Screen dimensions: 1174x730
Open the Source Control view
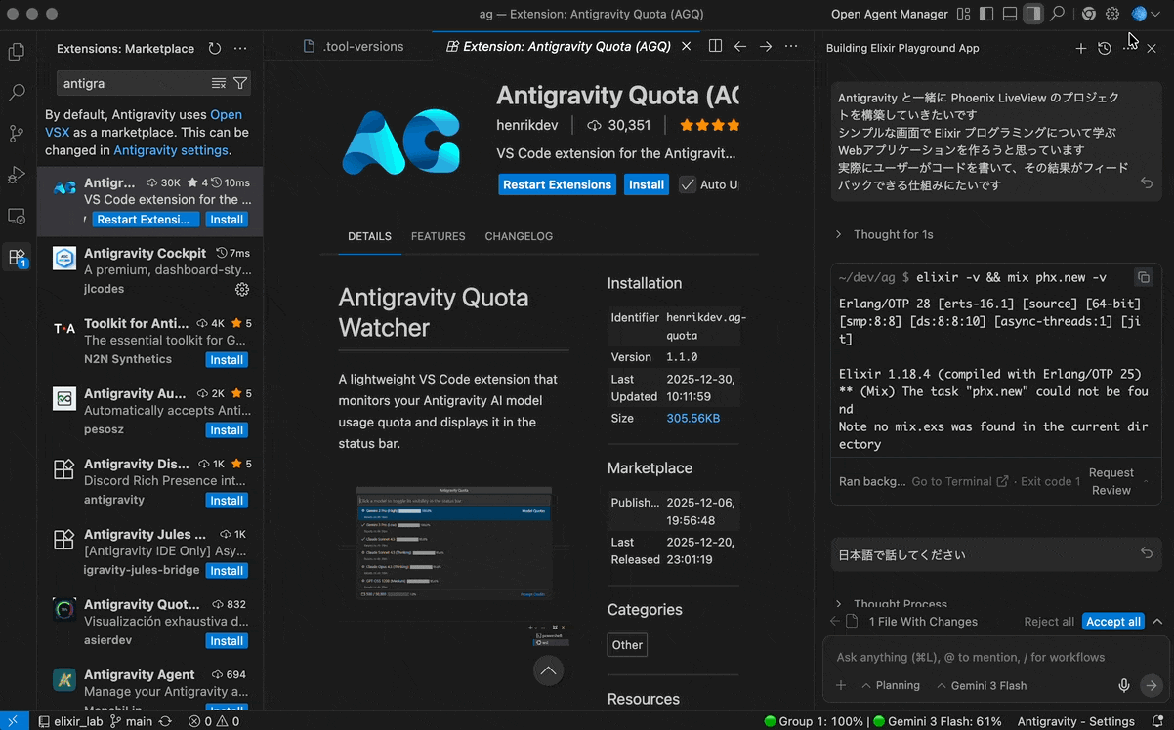[17, 134]
